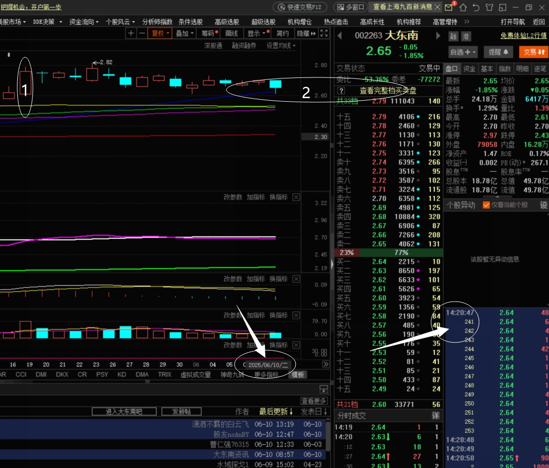This screenshot has height=468, width=549.
Task: Click the undo back arrow icon
Action: click(476, 8)
